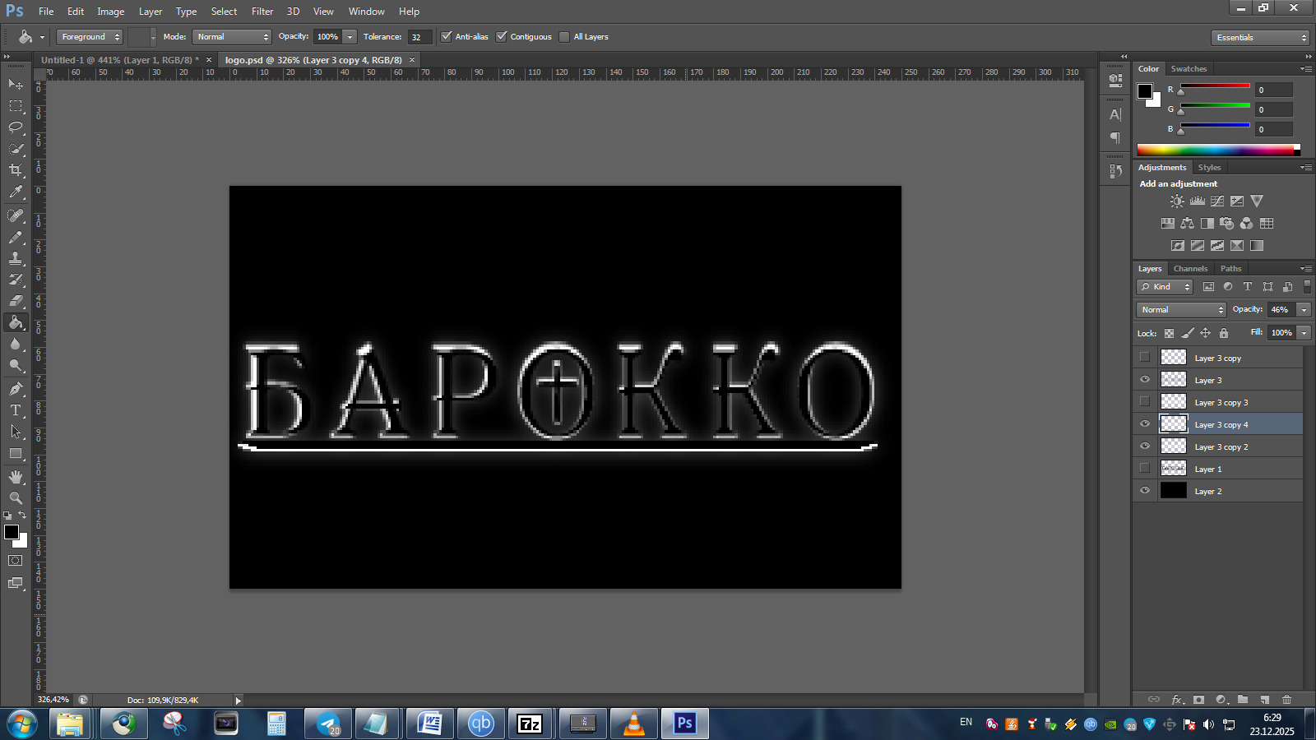Open the Essentials workspace dropdown

[1260, 38]
